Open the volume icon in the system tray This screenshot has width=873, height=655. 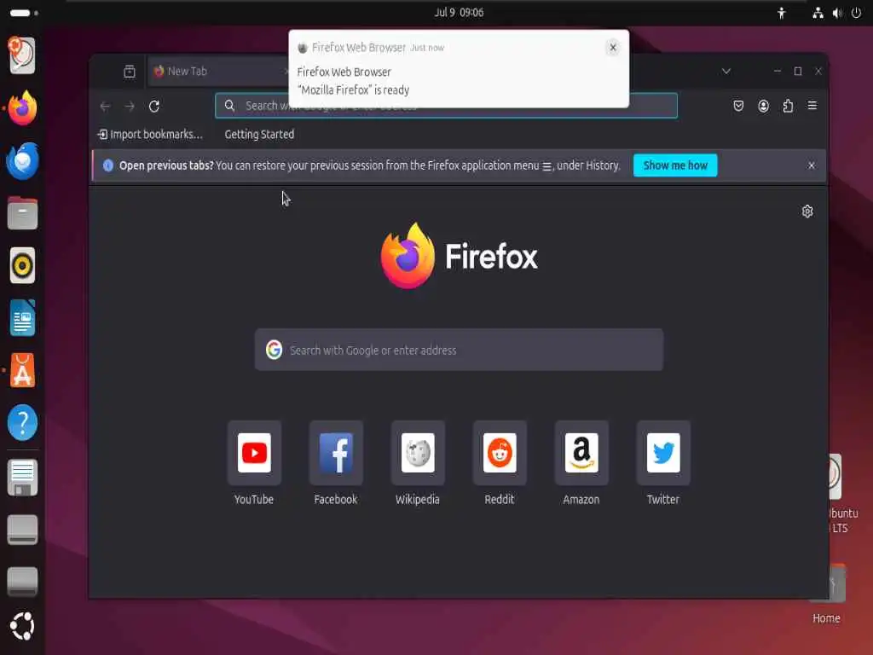click(x=837, y=13)
